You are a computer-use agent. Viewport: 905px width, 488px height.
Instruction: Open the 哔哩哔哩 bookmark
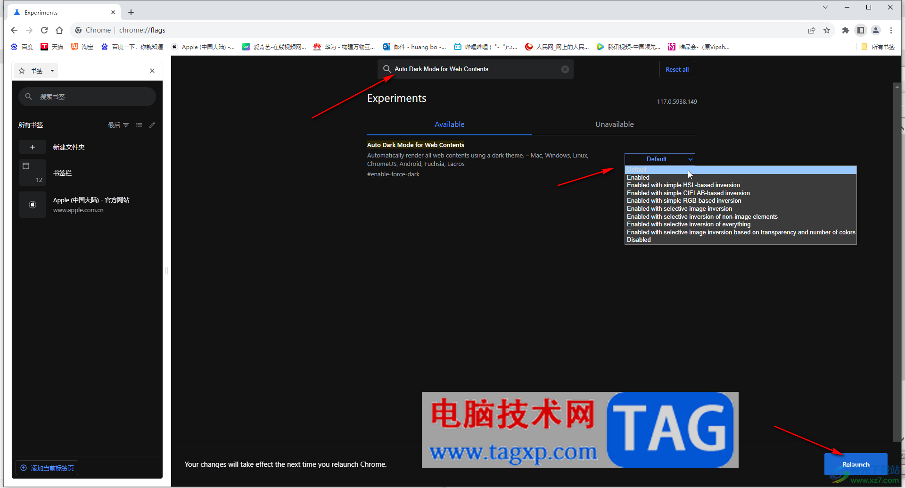[485, 47]
